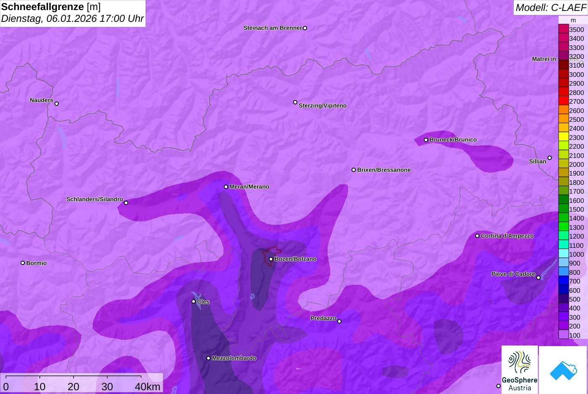Click the legend unit header m
The width and height of the screenshot is (588, 394).
point(573,20)
